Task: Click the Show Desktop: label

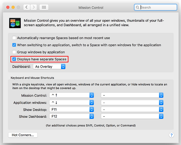Action: click(x=35, y=110)
